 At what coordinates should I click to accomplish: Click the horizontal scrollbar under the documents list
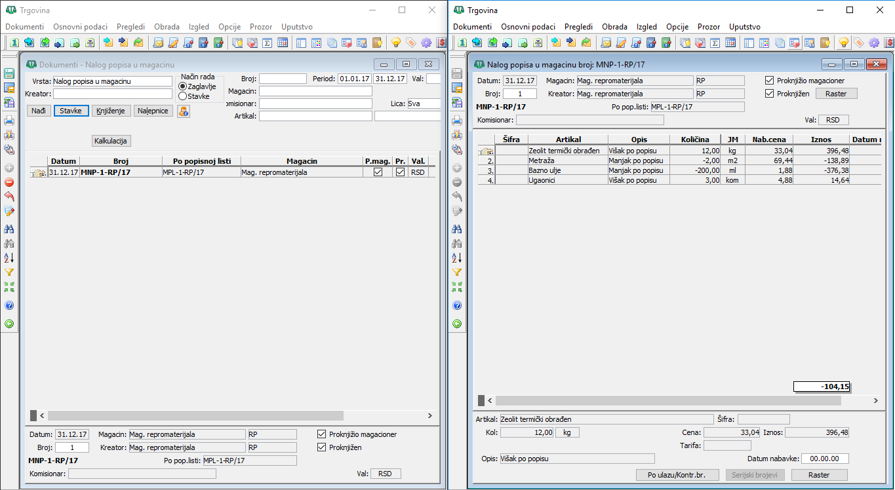(195, 415)
